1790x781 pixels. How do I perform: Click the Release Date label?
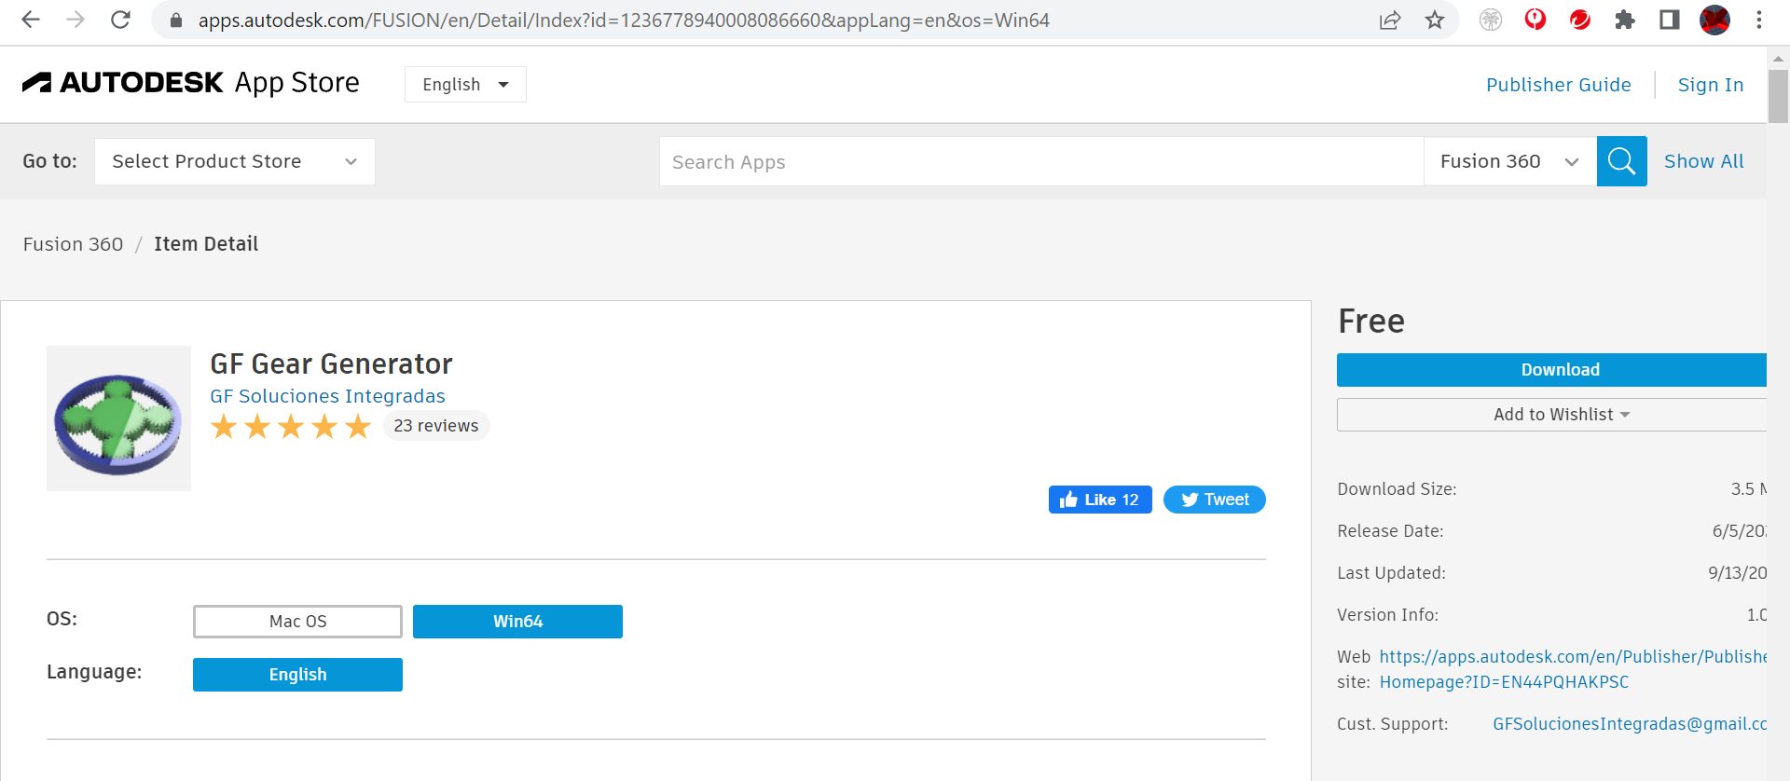click(1390, 531)
